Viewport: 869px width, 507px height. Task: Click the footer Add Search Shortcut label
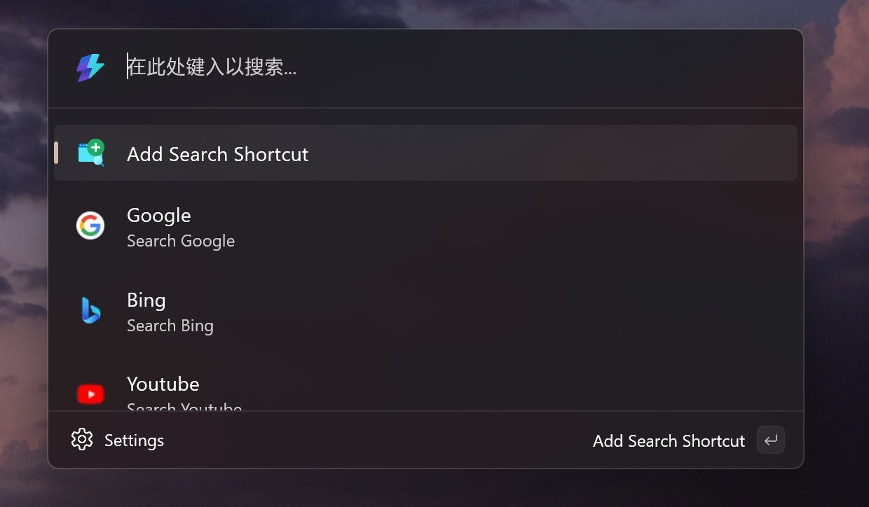[669, 441]
